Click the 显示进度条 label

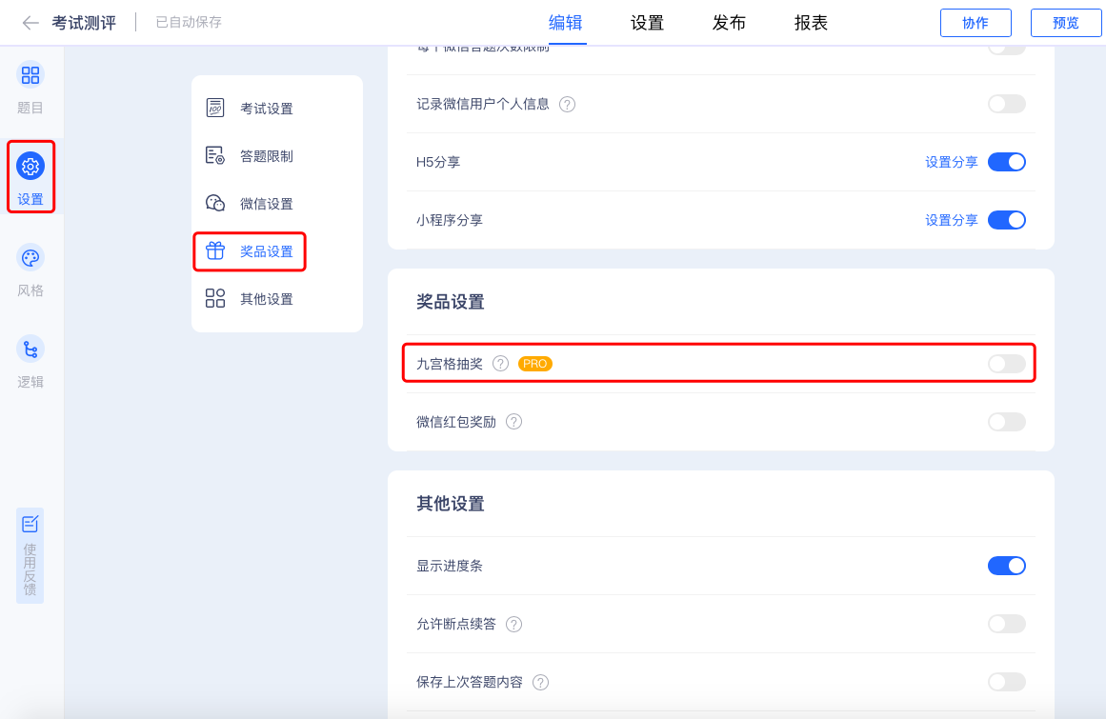[x=450, y=566]
